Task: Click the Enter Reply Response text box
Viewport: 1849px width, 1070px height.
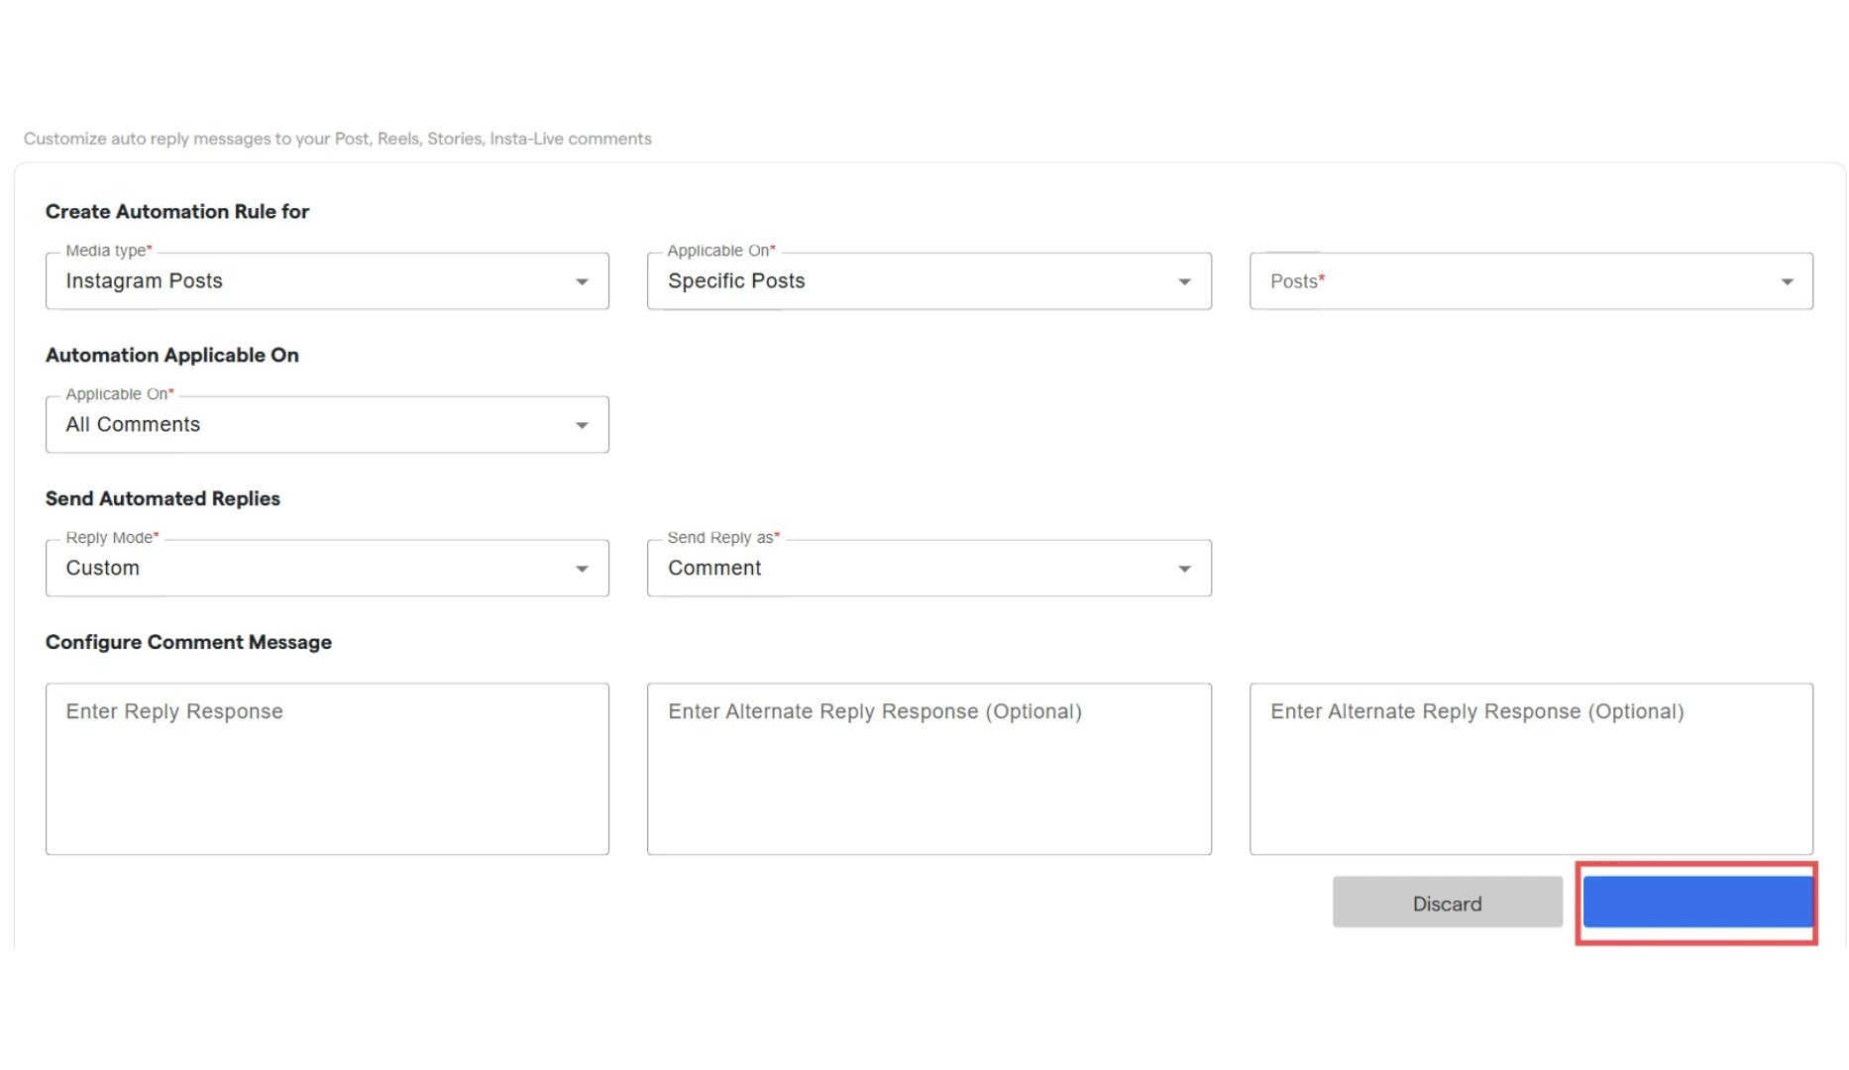Action: [x=327, y=769]
